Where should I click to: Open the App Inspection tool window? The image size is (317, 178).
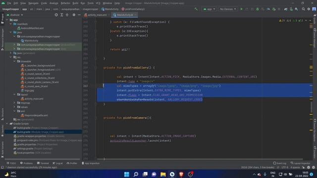pyautogui.click(x=91, y=163)
